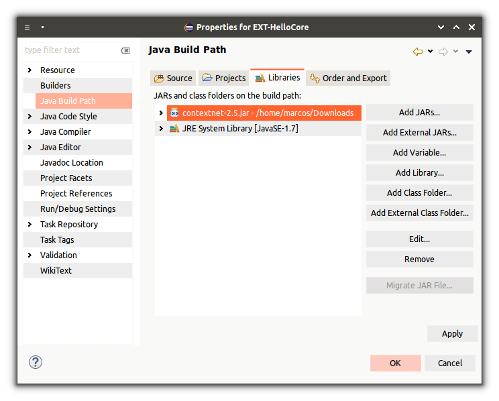Expand the JRE System Library node
The width and height of the screenshot is (499, 401).
coord(161,128)
